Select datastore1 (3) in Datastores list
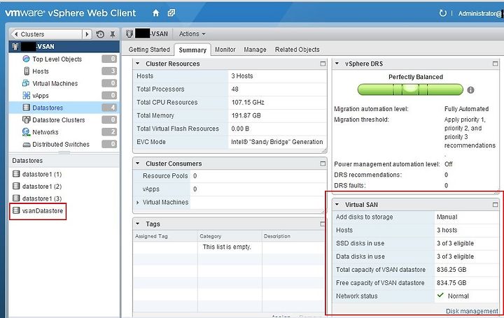This screenshot has width=504, height=318. coord(42,198)
